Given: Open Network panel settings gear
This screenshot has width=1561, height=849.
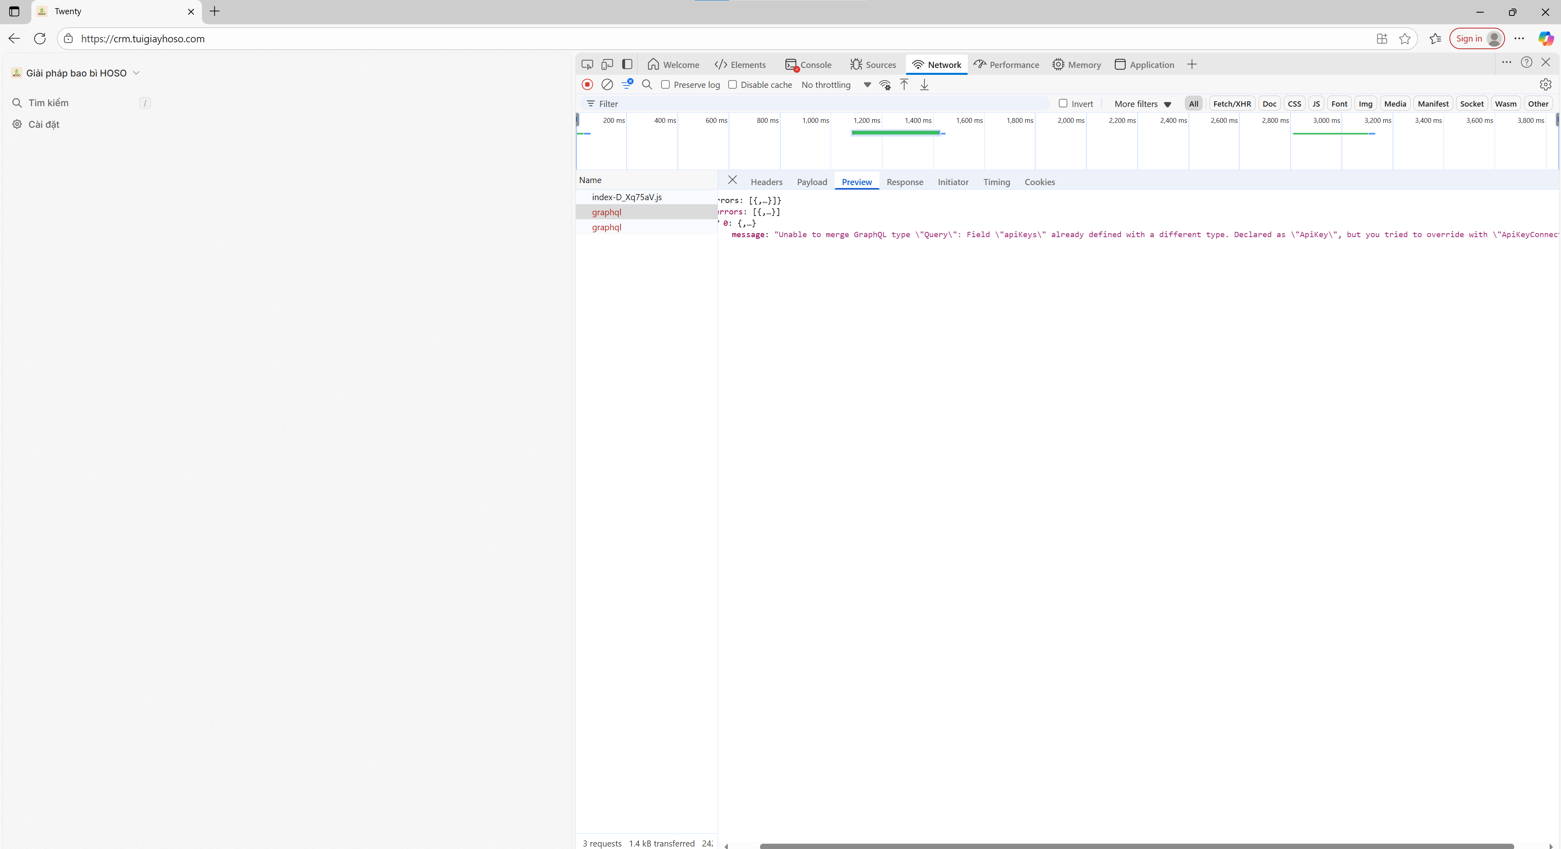Looking at the screenshot, I should [1545, 84].
